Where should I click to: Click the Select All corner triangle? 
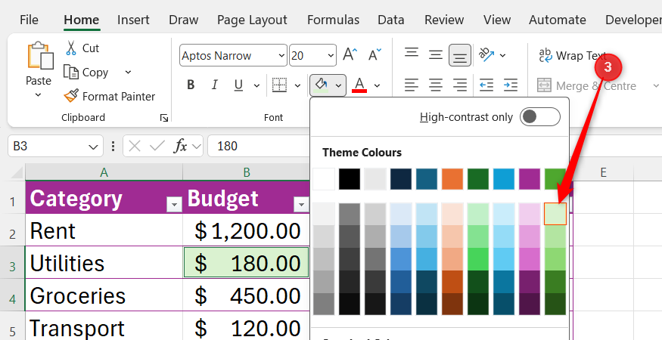(17, 172)
